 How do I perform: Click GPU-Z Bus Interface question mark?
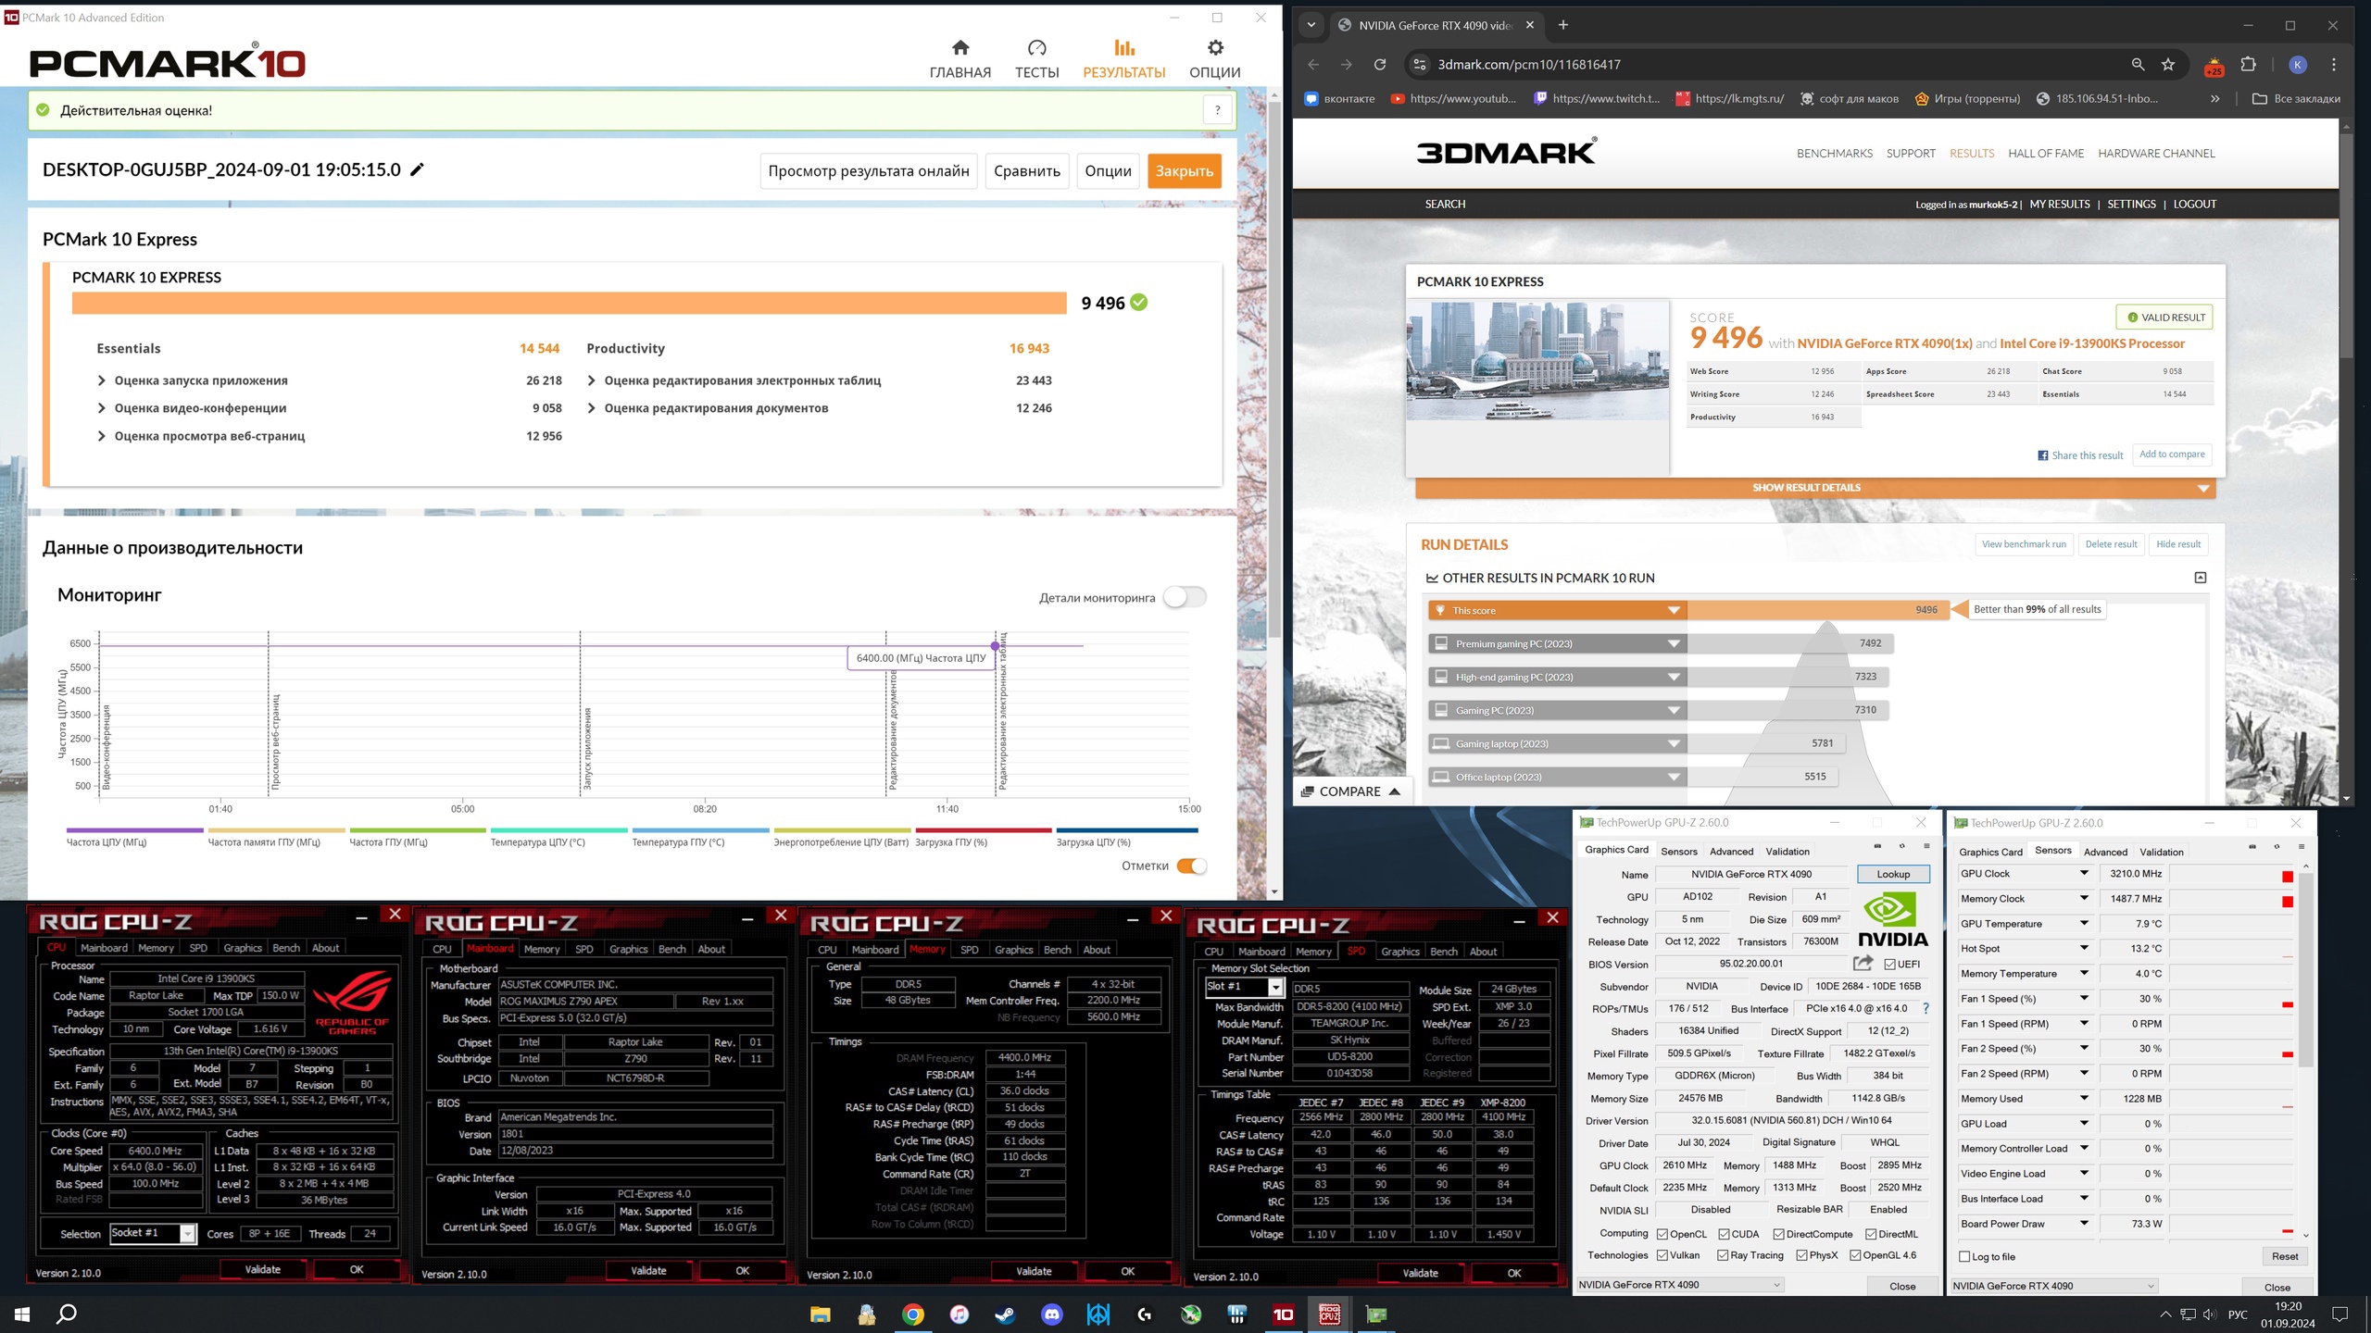click(1926, 1009)
